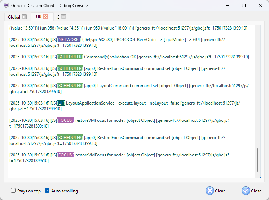Screen dimensions: 269x200
Task: Click the top line containing value "18.00"
Action: (128, 28)
